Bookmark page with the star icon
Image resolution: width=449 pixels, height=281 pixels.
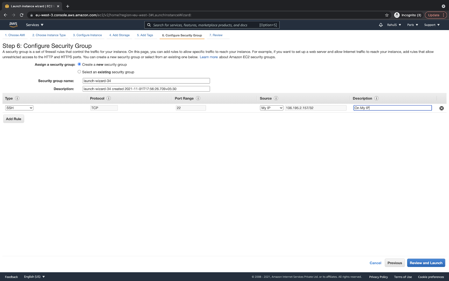pyautogui.click(x=387, y=15)
